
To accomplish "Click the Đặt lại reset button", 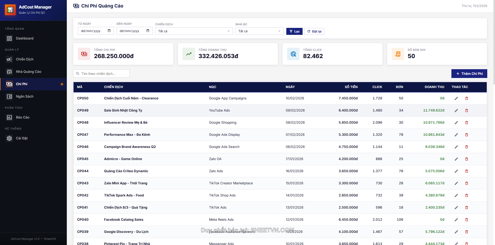I will pos(314,31).
